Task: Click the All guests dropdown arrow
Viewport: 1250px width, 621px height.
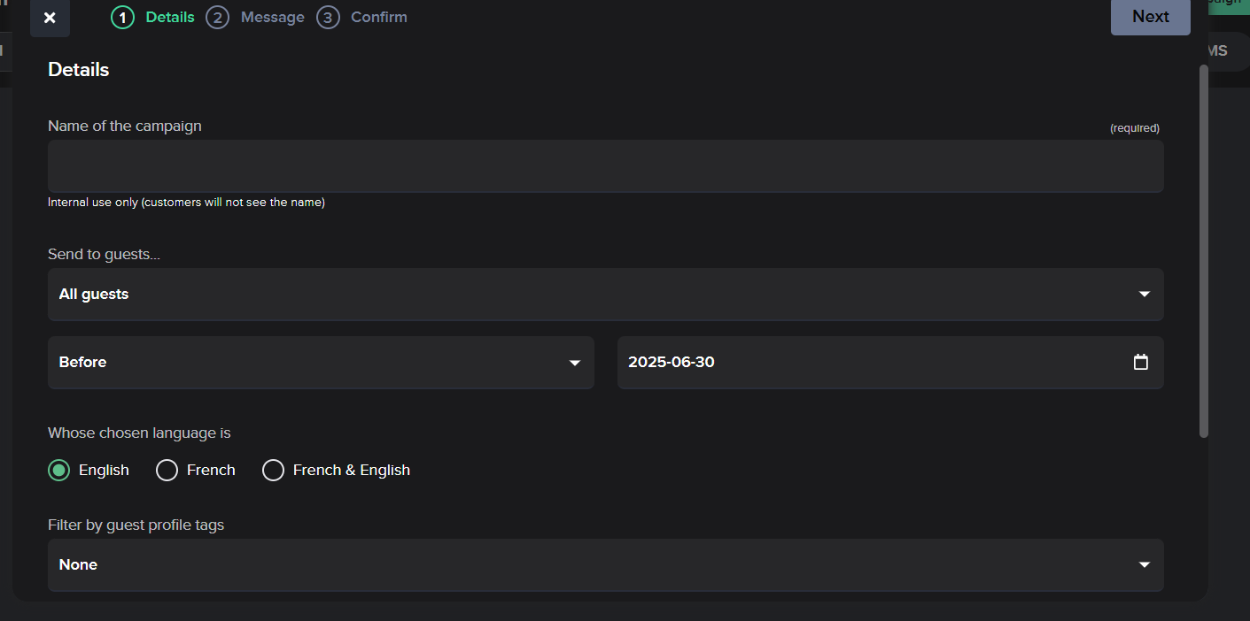Action: point(1144,295)
